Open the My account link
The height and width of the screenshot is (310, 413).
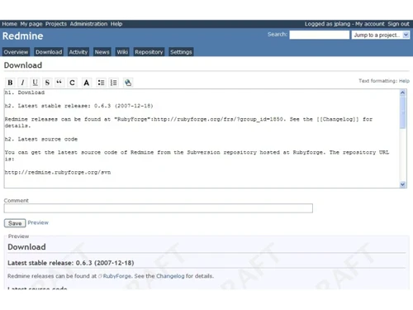coord(369,24)
